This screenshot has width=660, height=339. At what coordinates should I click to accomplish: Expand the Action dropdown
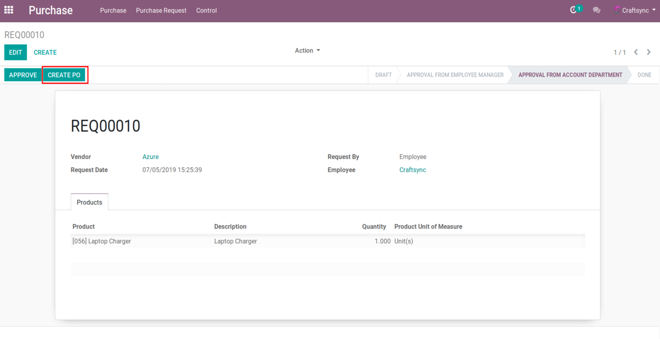307,51
